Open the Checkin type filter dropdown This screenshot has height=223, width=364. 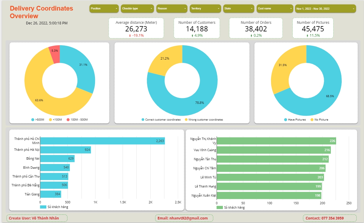(138, 9)
